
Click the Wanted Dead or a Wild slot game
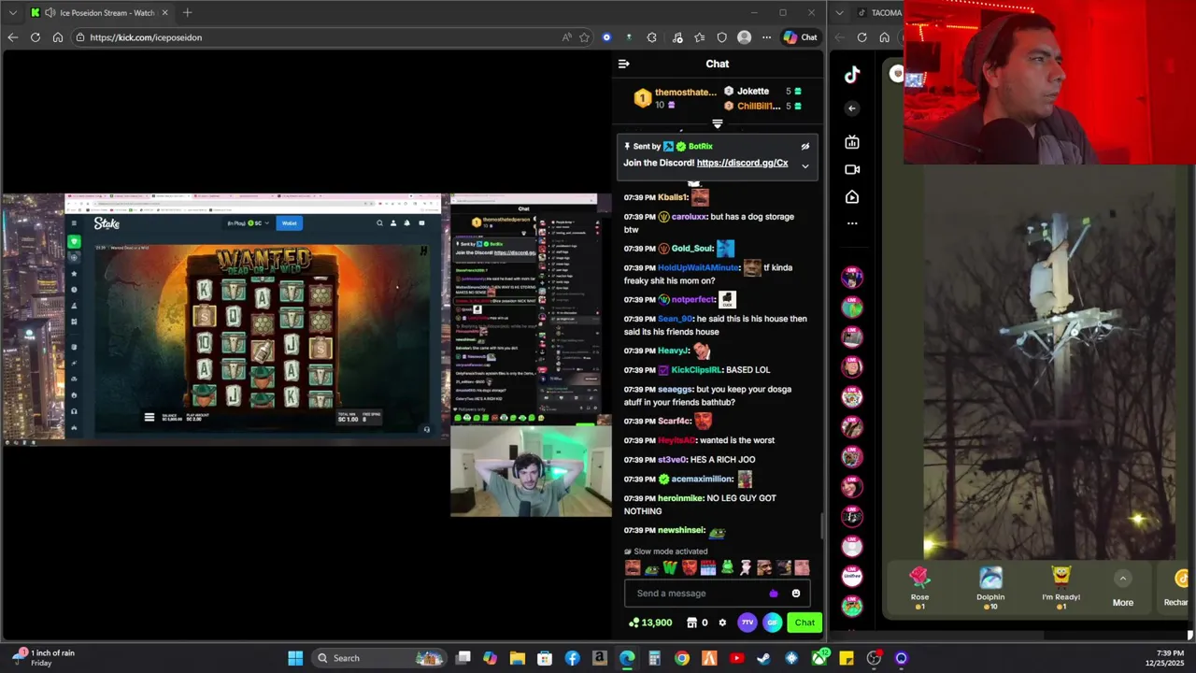pos(262,327)
